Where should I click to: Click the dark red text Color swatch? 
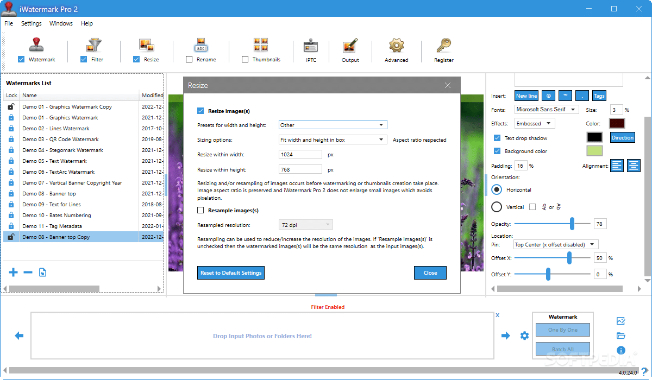click(617, 123)
